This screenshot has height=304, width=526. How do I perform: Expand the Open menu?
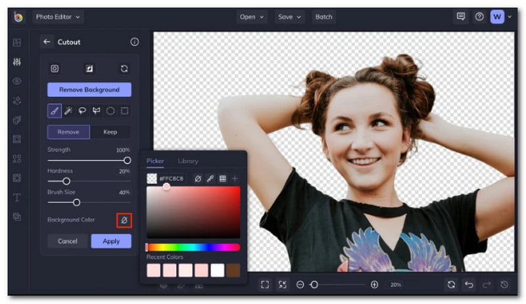(252, 16)
